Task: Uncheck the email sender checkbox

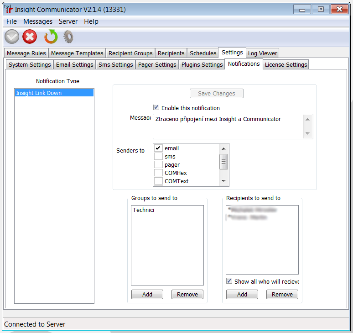Action: (x=158, y=148)
